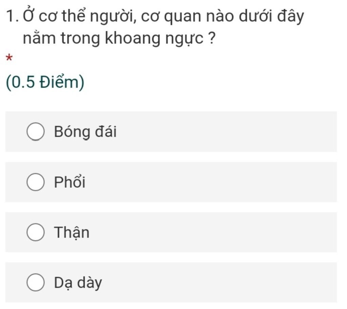The height and width of the screenshot is (309, 347).
Task: Click the Bóng đái label text
Action: click(x=85, y=132)
